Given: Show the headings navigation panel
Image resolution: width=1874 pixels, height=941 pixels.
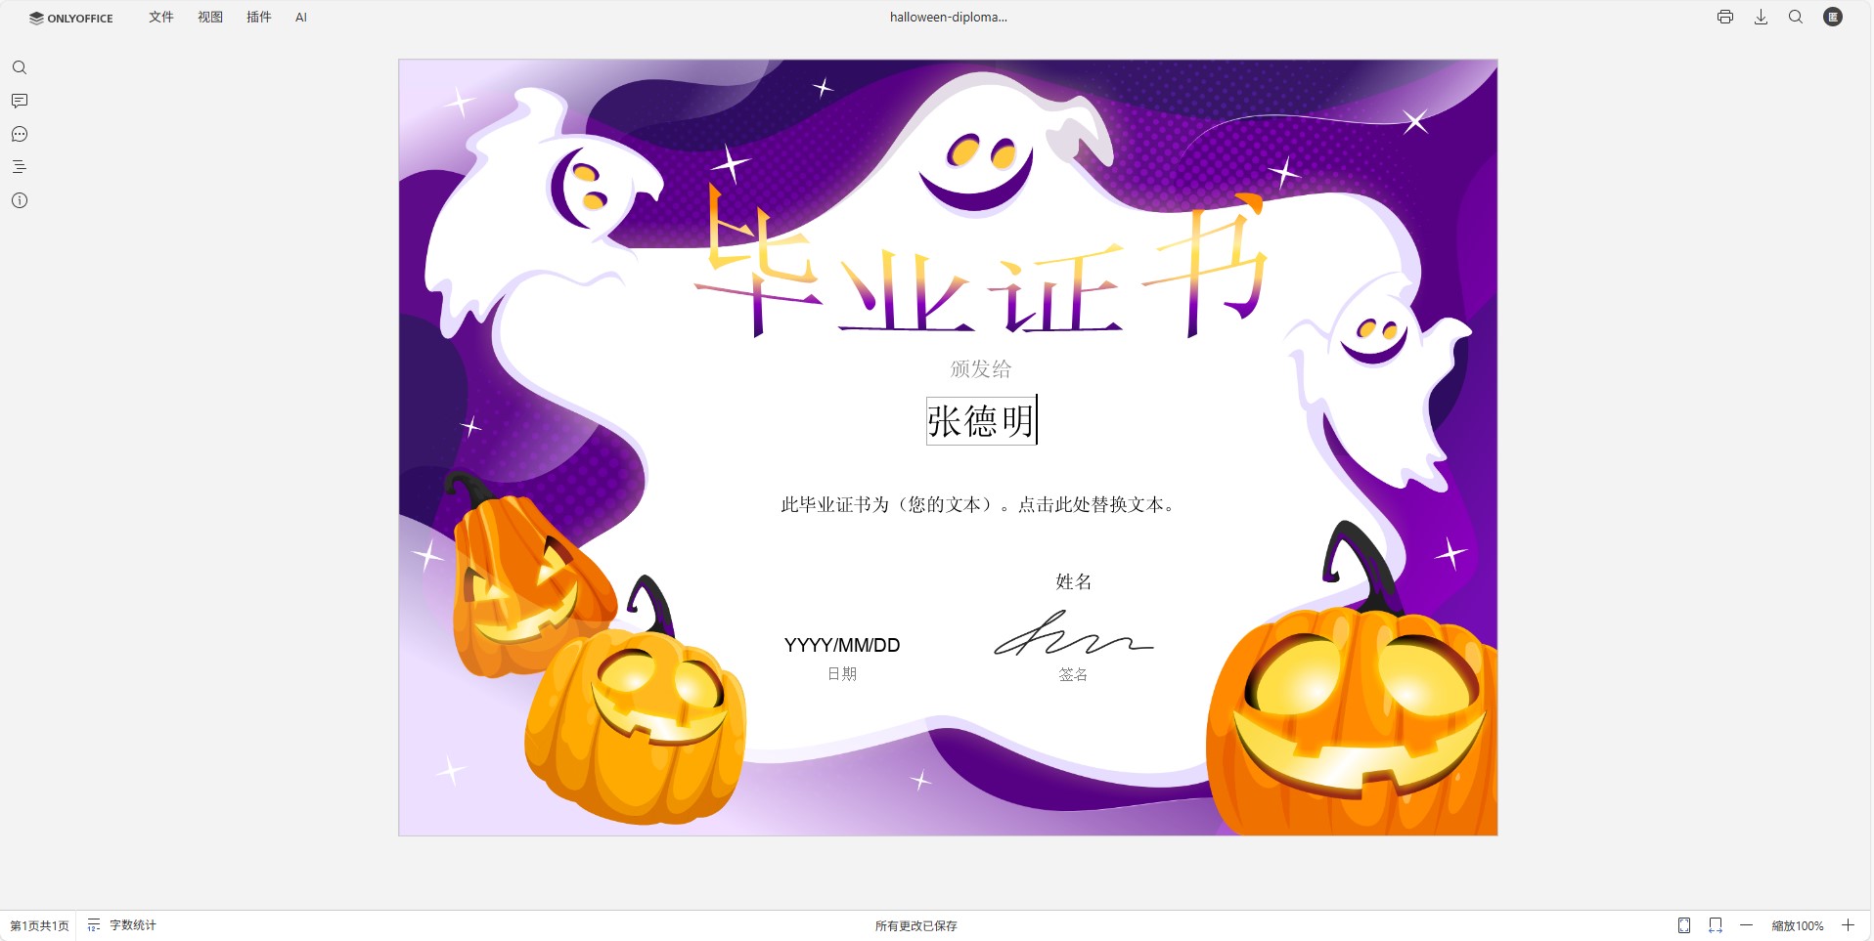Looking at the screenshot, I should tap(20, 167).
